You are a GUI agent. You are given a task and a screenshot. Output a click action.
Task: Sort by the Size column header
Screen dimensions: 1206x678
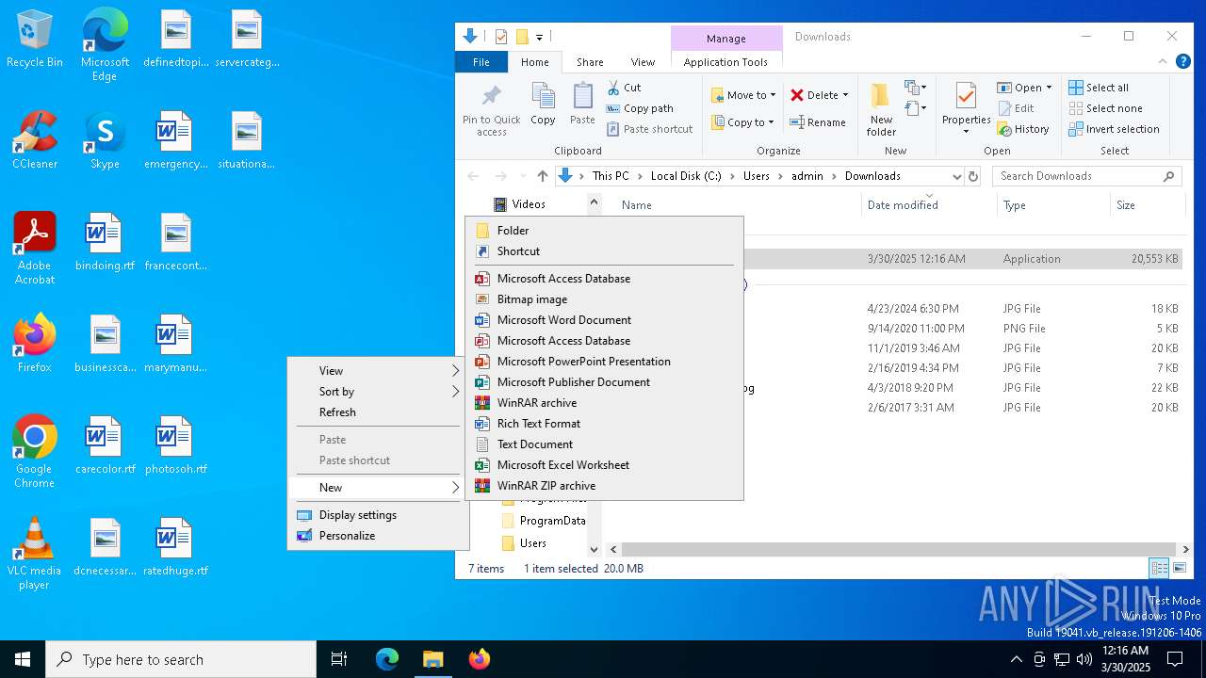pyautogui.click(x=1147, y=204)
